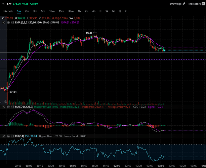Select the 4h interval
This screenshot has height=168, width=206.
click(x=94, y=11)
